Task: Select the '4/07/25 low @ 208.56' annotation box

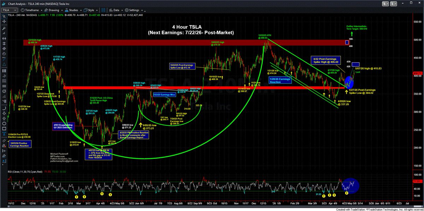Action: pos(98,154)
